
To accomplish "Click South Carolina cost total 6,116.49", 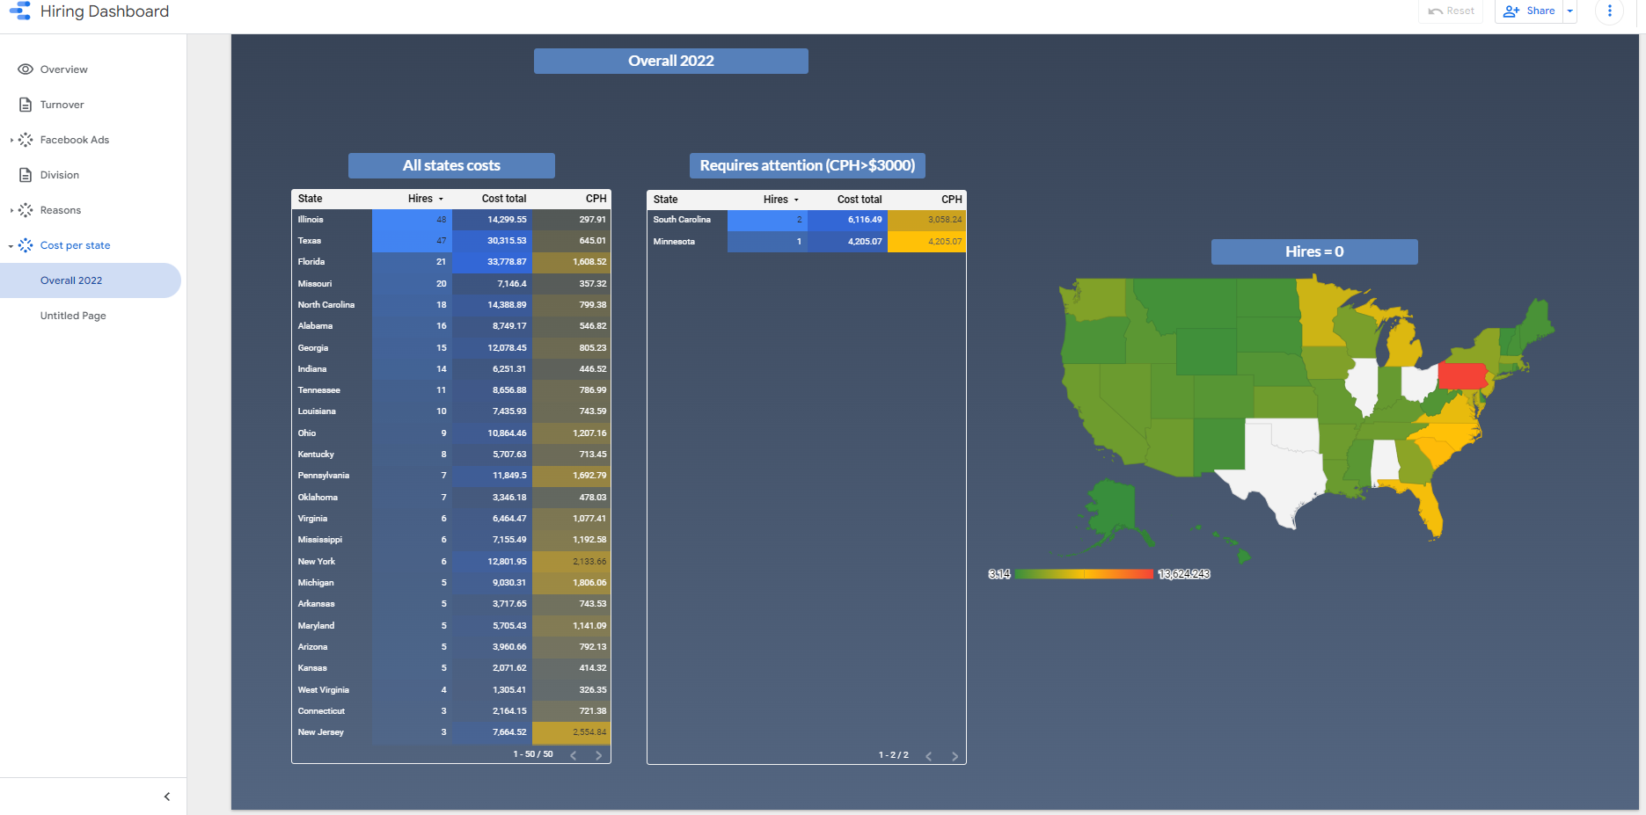I will coord(847,220).
